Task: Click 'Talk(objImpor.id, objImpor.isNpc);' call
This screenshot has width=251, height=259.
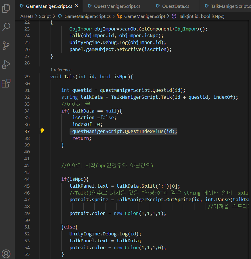Action: click(x=116, y=36)
